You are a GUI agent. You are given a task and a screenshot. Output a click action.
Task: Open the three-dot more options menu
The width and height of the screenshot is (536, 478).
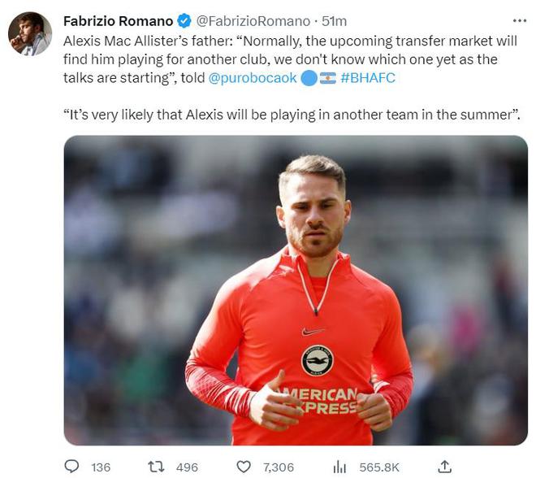coord(520,21)
